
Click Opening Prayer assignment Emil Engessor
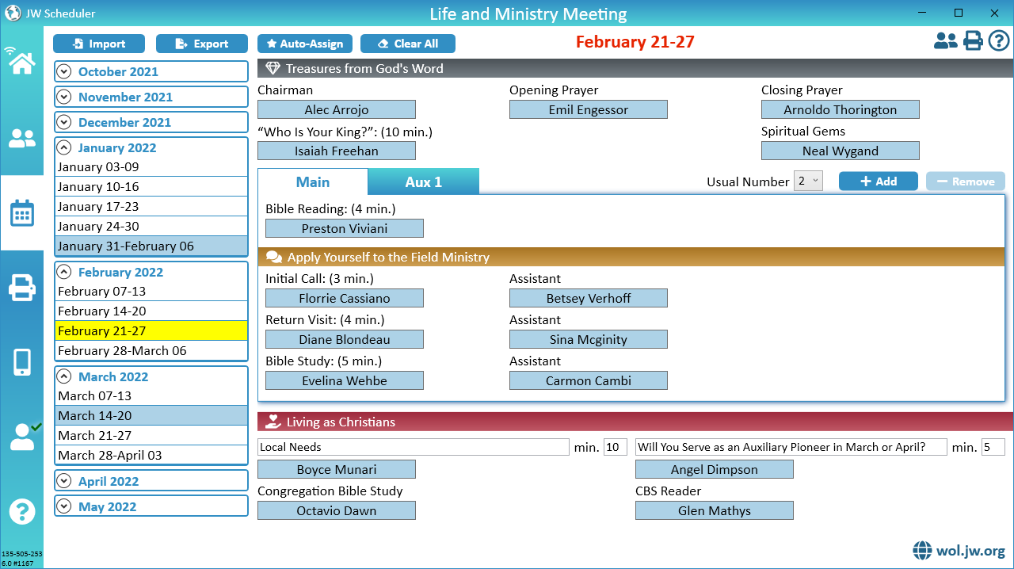coord(589,110)
